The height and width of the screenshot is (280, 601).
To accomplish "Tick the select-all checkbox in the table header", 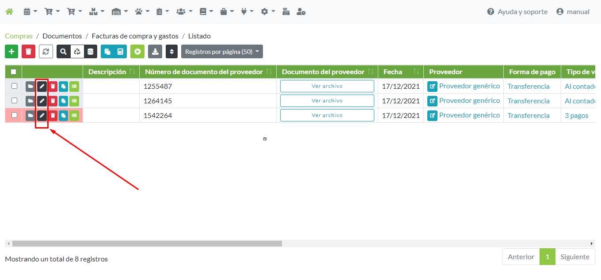I will tap(14, 72).
